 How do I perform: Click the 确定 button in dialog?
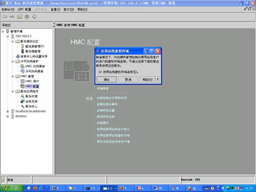[106, 80]
